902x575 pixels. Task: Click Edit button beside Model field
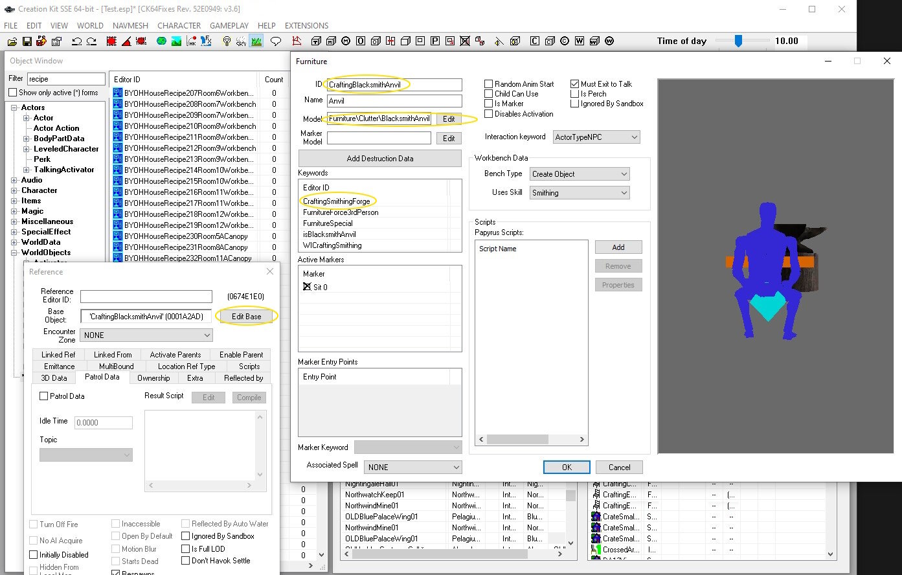(449, 119)
